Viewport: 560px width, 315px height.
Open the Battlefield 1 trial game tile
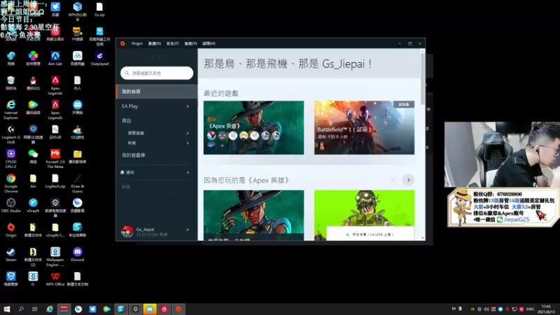tap(364, 127)
